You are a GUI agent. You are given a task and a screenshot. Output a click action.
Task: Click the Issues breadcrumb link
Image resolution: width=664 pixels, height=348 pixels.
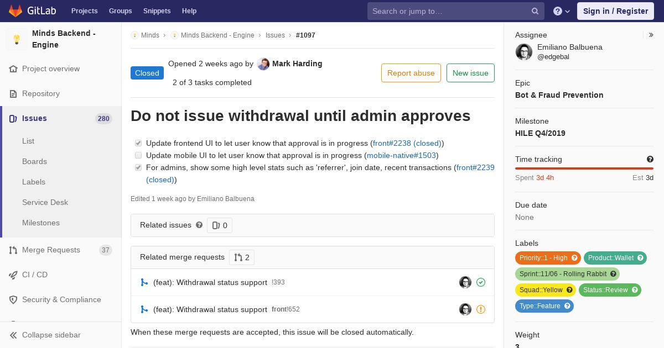coord(275,35)
